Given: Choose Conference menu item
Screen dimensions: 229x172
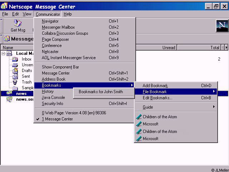Looking at the screenshot, I should pyautogui.click(x=84, y=46).
